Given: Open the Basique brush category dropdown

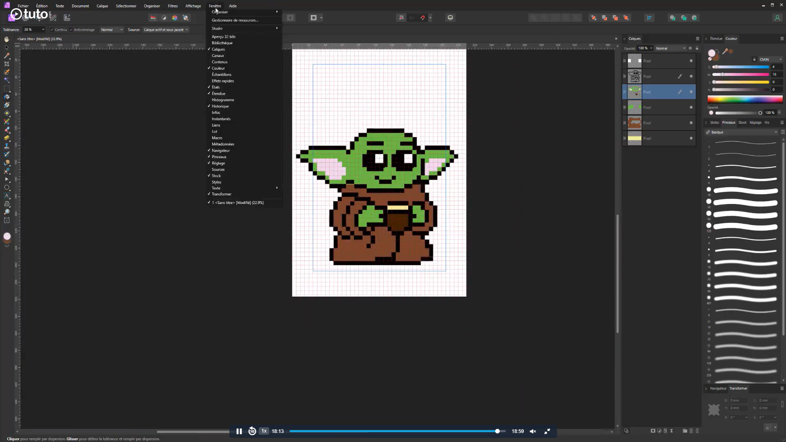Looking at the screenshot, I should (741, 132).
